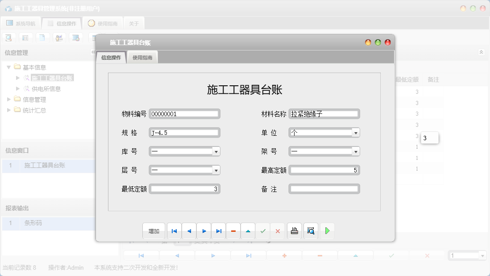Open the 库 号 dropdown
The width and height of the screenshot is (490, 276).
(x=216, y=151)
